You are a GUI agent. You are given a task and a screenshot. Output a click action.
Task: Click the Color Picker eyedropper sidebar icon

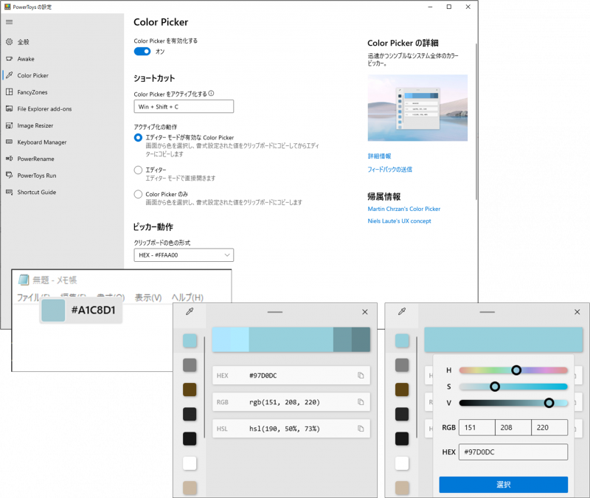[10, 75]
